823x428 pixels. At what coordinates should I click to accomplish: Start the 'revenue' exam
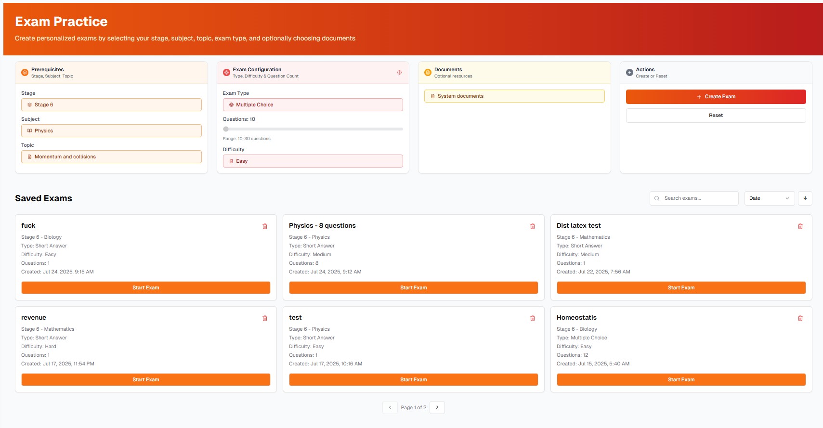coord(146,379)
